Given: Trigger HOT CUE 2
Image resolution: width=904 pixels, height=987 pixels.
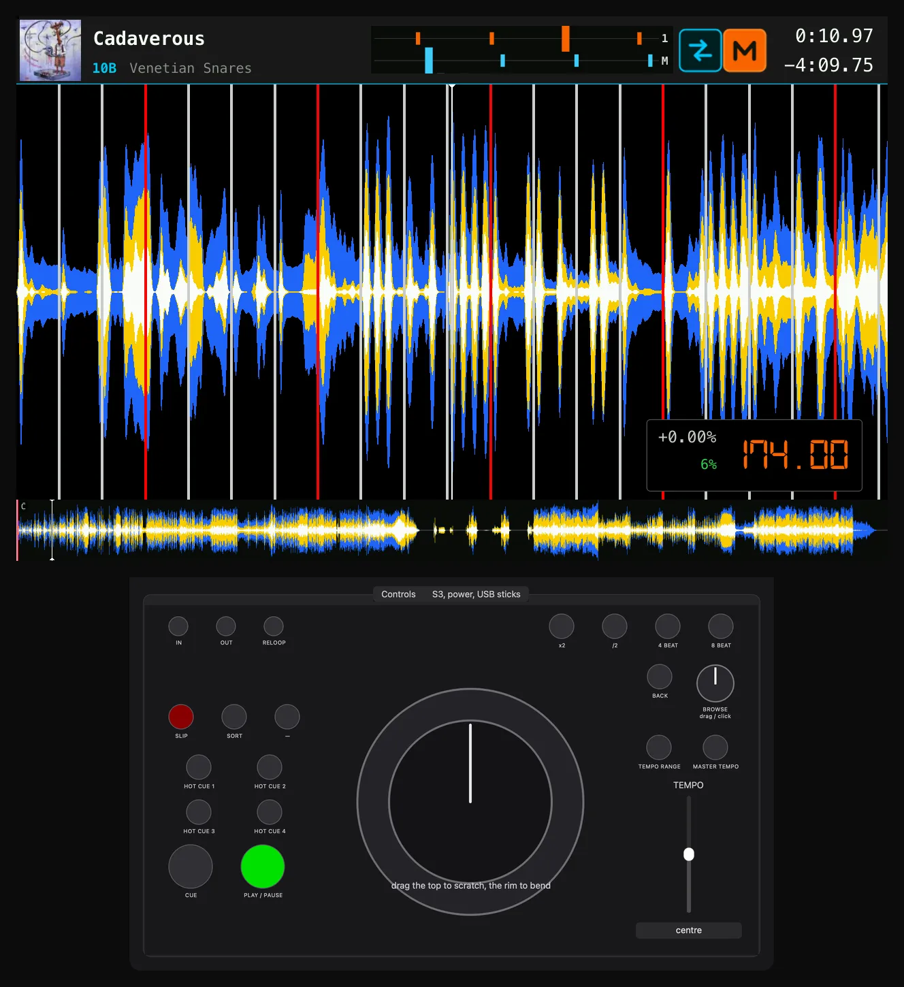Looking at the screenshot, I should pos(270,767).
